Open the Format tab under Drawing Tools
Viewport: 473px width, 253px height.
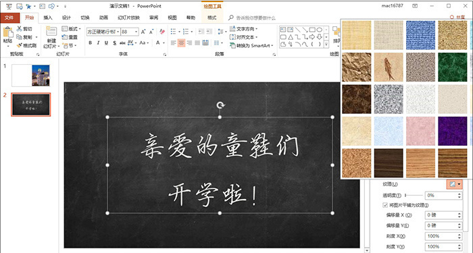[x=211, y=18]
